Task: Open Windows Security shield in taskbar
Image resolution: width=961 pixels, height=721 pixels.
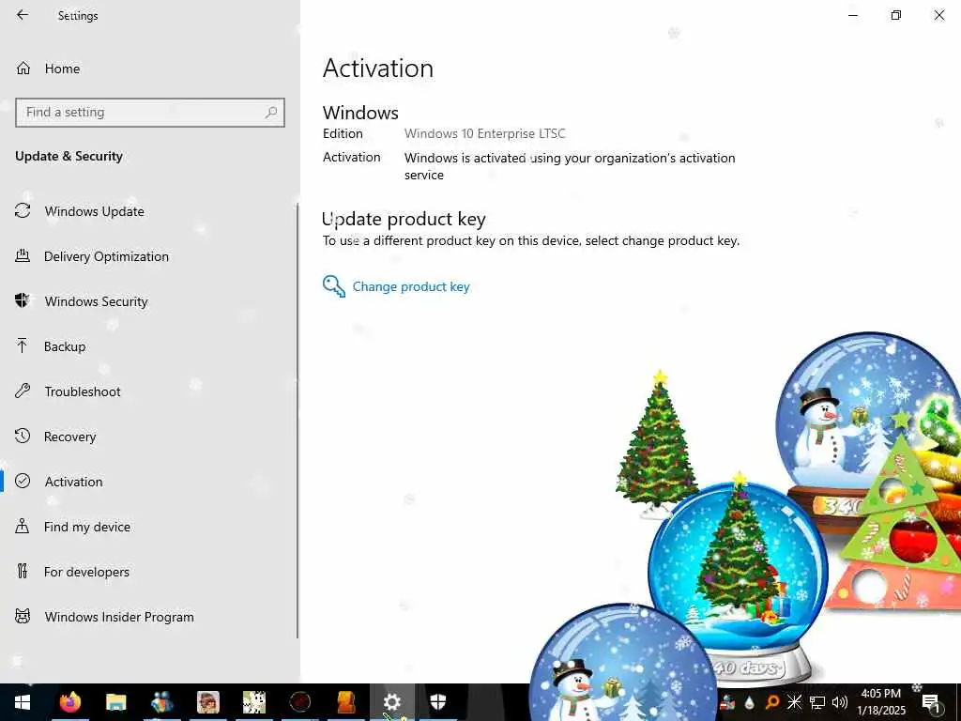Action: coord(438,702)
